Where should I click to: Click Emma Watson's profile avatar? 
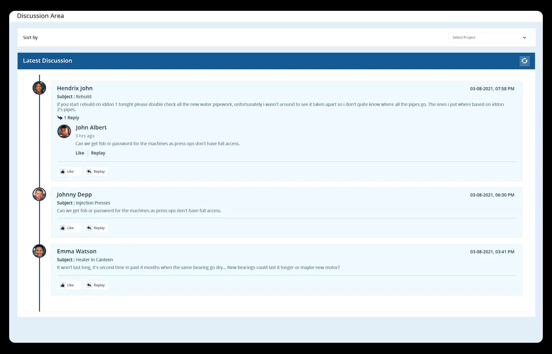[39, 251]
